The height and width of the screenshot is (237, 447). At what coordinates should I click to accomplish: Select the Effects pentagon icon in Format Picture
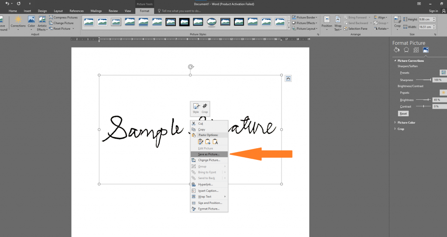pyautogui.click(x=406, y=50)
